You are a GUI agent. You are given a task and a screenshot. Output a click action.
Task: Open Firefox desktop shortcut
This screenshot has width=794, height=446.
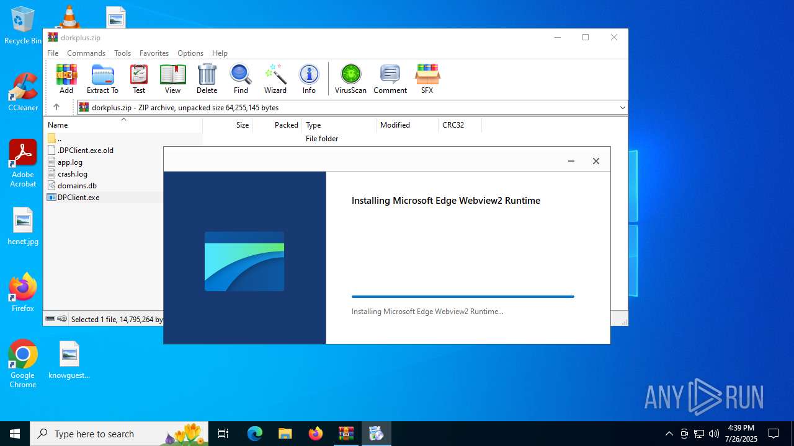tap(23, 293)
